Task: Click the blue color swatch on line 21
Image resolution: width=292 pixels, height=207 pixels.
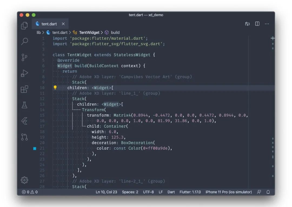Action: pos(35,148)
